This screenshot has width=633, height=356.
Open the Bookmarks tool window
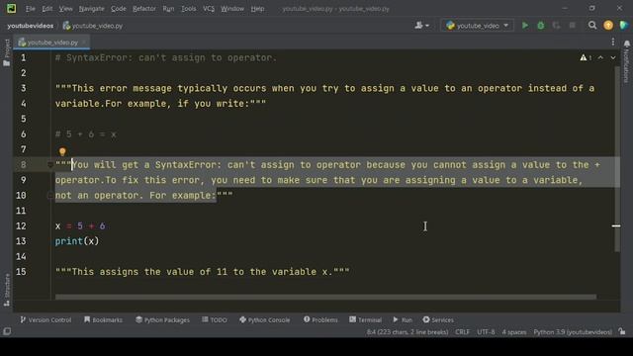tap(103, 319)
